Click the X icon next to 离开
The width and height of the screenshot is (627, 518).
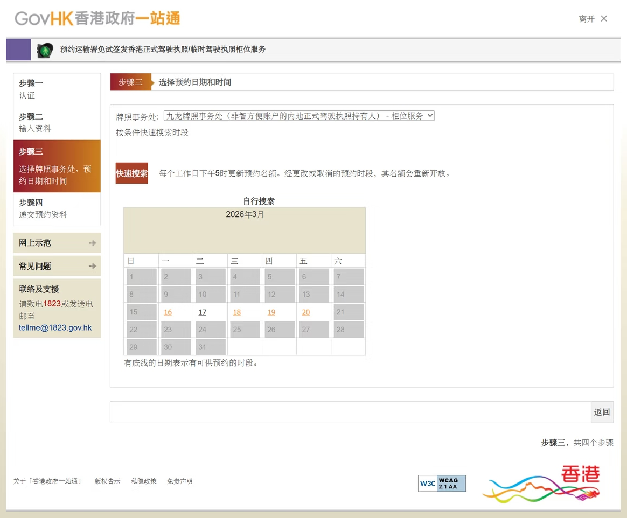[603, 18]
